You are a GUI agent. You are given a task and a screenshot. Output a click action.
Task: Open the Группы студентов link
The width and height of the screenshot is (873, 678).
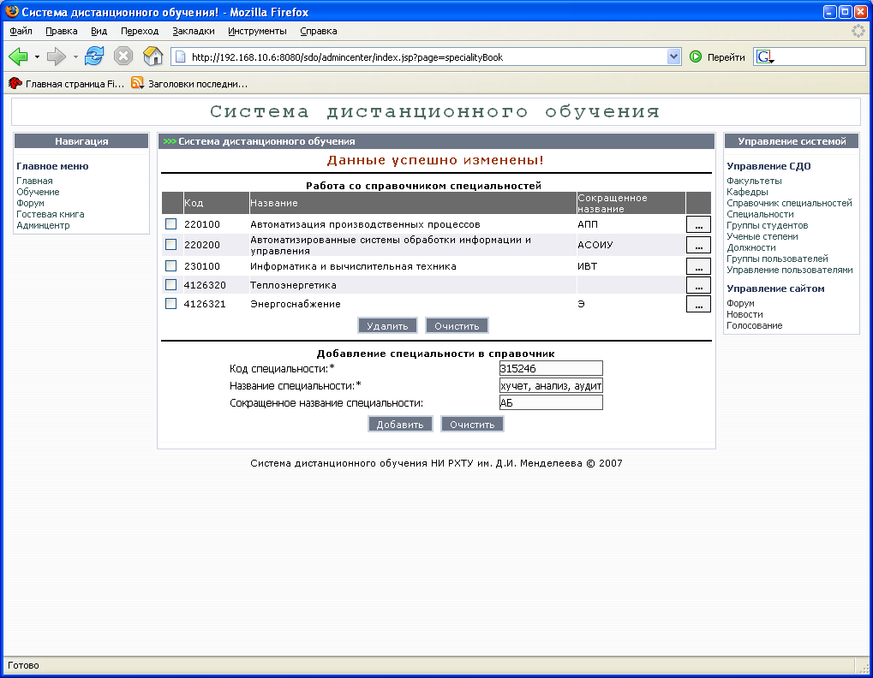768,225
